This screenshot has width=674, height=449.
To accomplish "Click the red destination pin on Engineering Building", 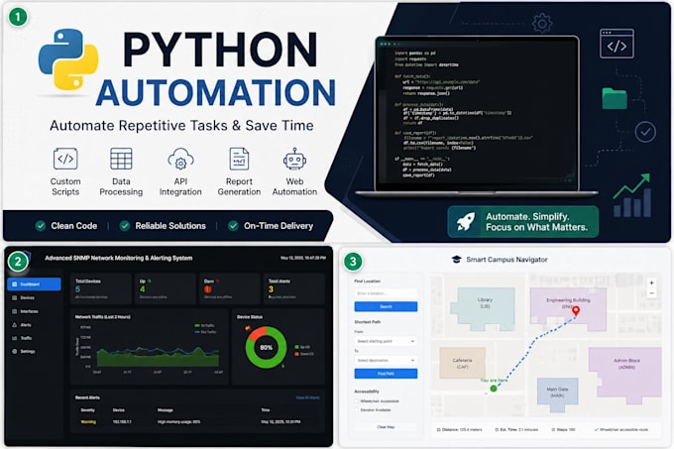I will point(576,310).
